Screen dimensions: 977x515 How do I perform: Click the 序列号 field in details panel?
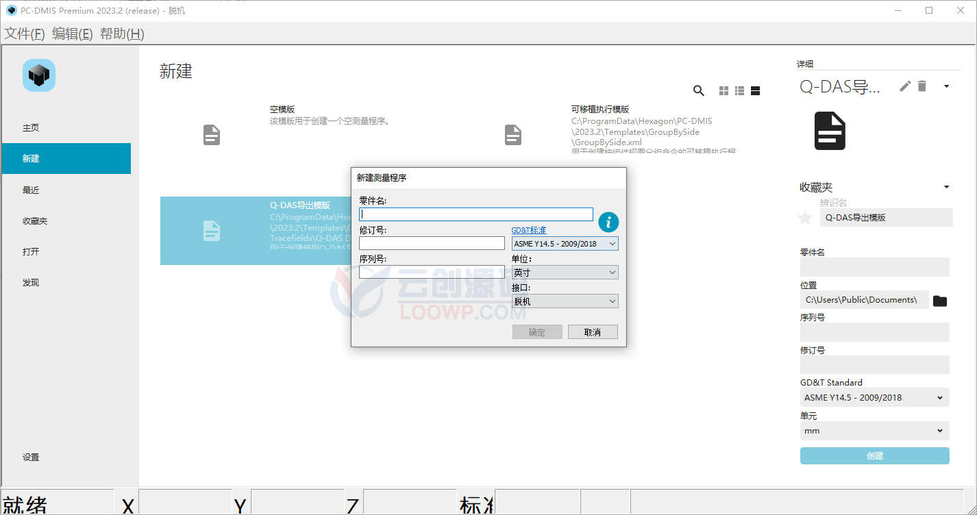[x=875, y=332]
